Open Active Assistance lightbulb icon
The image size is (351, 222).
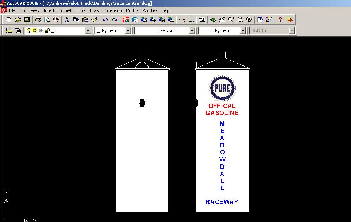pos(290,20)
